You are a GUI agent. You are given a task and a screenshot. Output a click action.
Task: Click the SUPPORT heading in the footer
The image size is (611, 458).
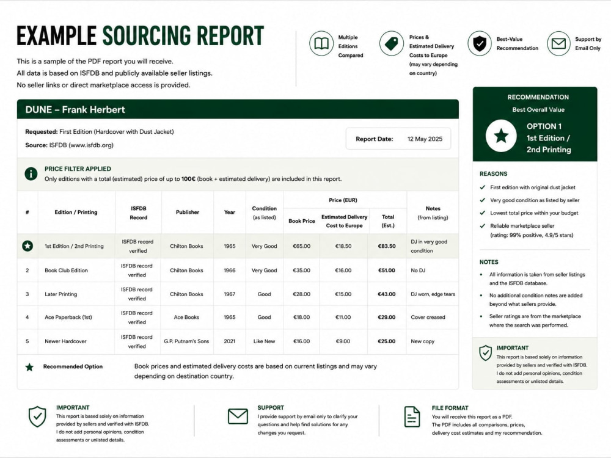[271, 408]
